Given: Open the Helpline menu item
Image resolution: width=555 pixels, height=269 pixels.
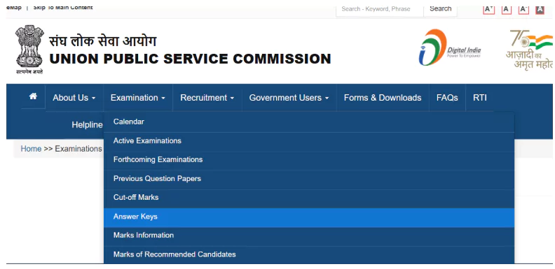Looking at the screenshot, I should 87,125.
